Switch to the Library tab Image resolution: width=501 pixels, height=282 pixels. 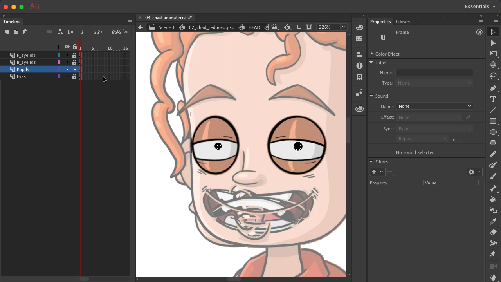tap(403, 22)
